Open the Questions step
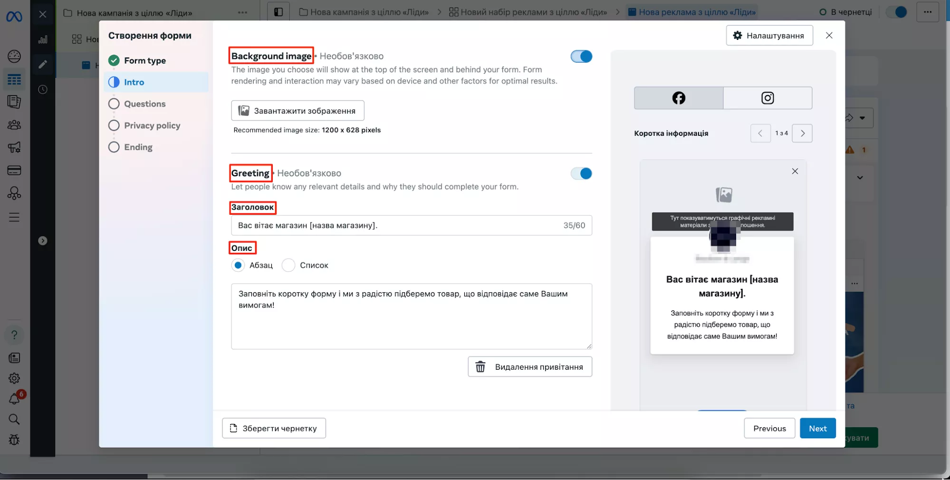The height and width of the screenshot is (480, 950). pyautogui.click(x=144, y=104)
